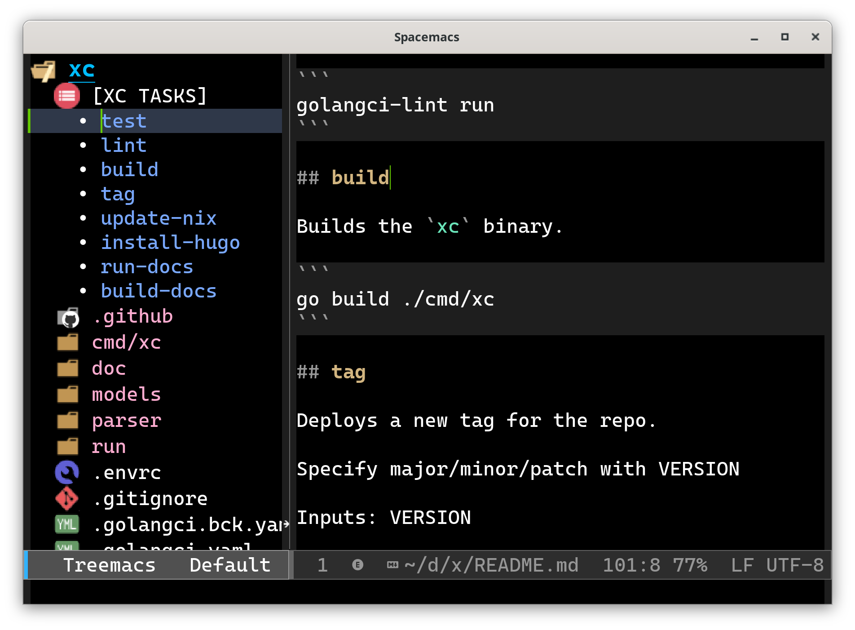
Task: Select the build-docs task entry
Action: (159, 291)
